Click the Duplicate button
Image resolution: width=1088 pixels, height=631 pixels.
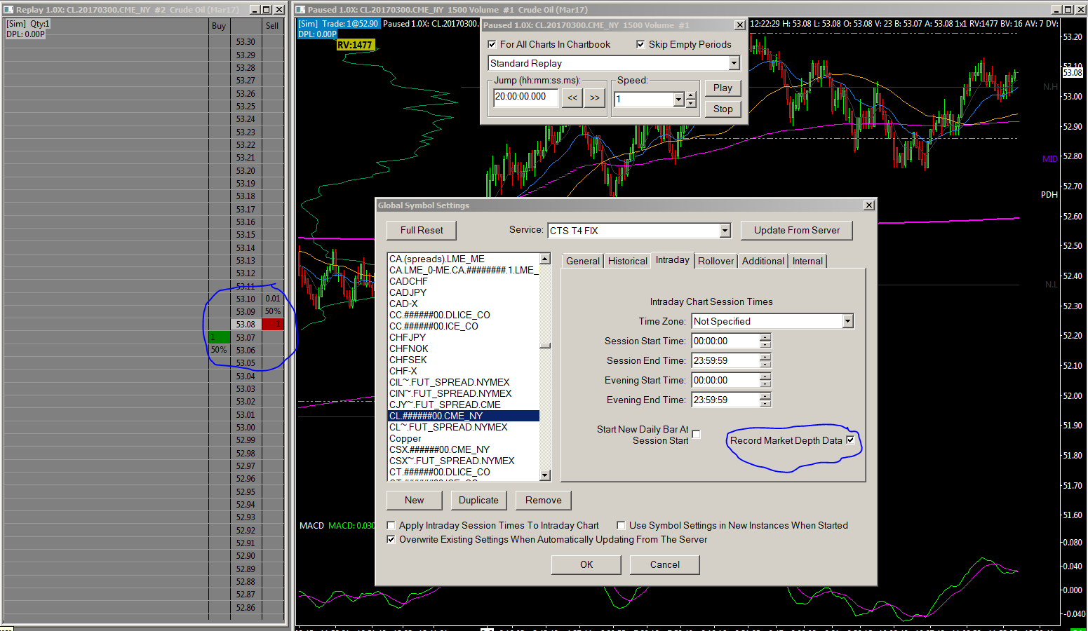pyautogui.click(x=478, y=500)
